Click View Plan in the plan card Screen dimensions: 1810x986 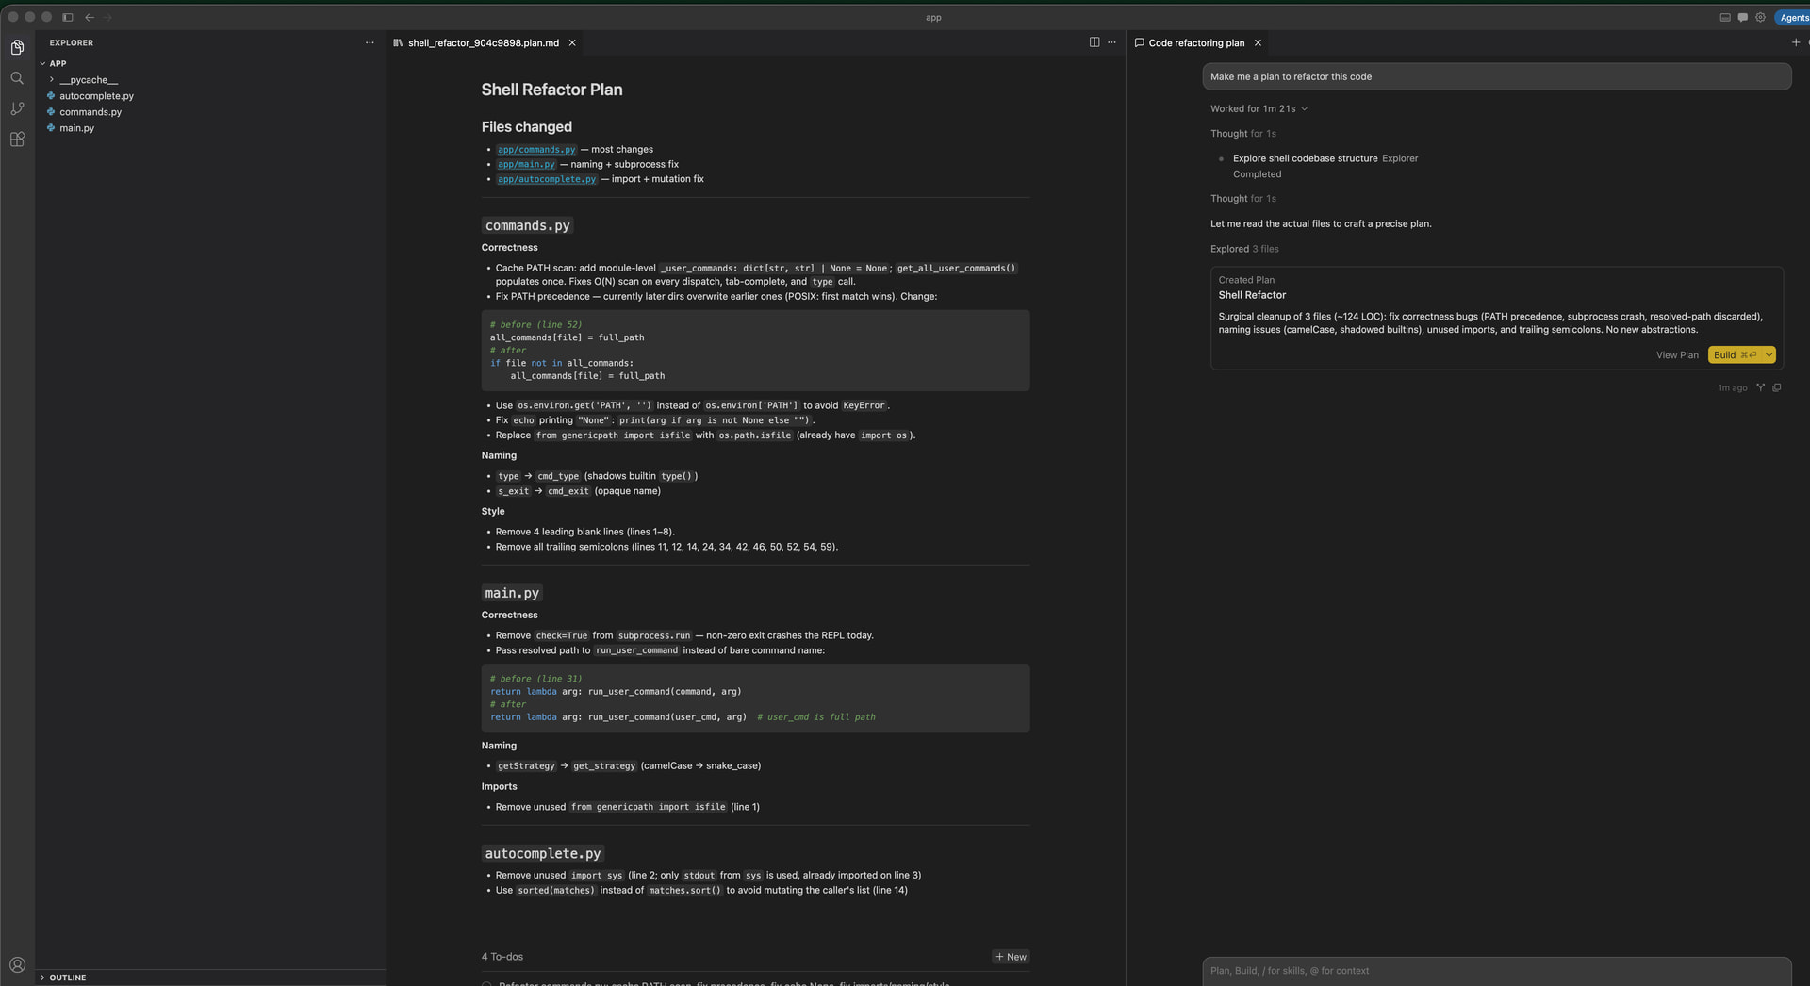click(1677, 355)
